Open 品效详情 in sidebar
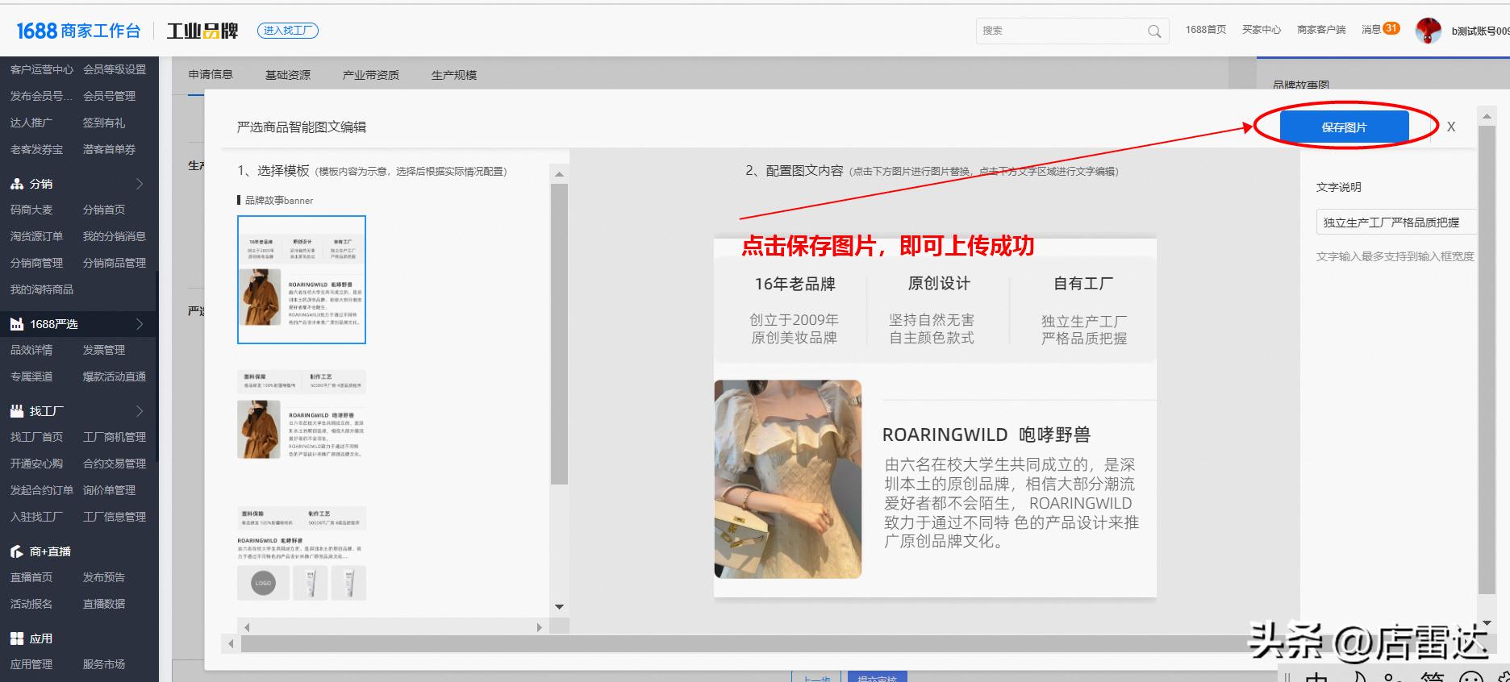 click(x=31, y=350)
